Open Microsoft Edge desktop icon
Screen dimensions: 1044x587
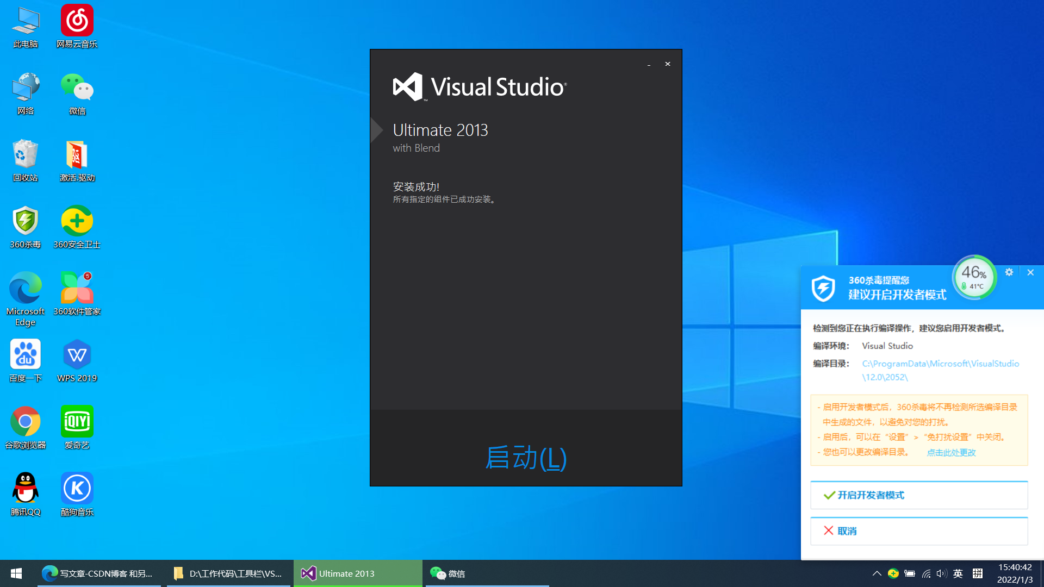[26, 299]
